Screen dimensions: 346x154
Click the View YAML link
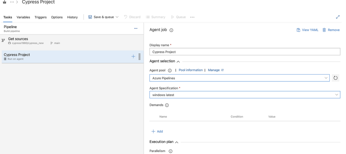307,30
